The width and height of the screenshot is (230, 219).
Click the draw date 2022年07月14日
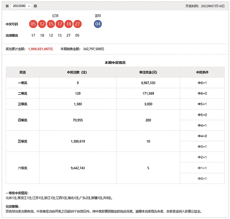point(213,6)
